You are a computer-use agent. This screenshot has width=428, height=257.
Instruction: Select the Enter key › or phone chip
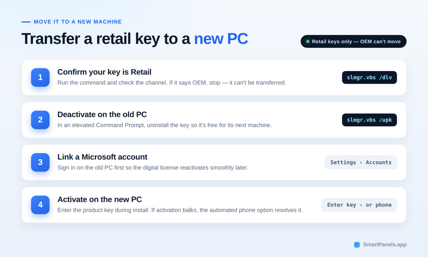point(359,205)
